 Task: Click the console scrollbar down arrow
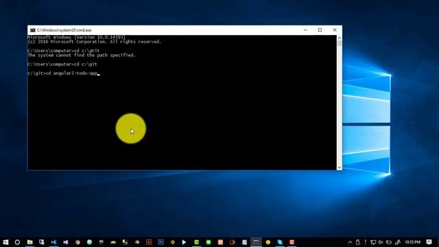340,167
